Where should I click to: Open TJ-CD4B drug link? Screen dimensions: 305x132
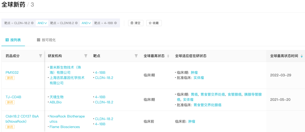click(14, 97)
